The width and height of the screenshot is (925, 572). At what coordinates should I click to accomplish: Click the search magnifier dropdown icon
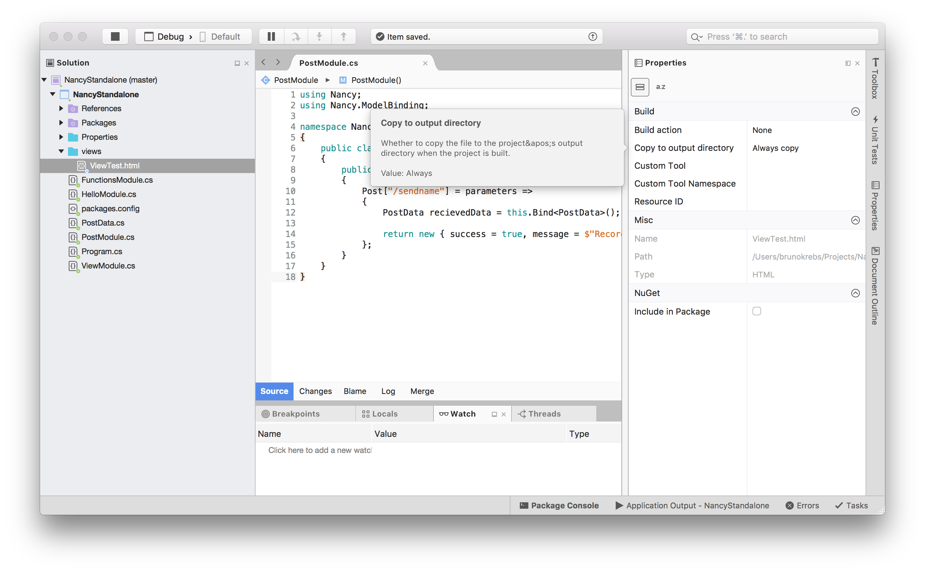(x=696, y=37)
